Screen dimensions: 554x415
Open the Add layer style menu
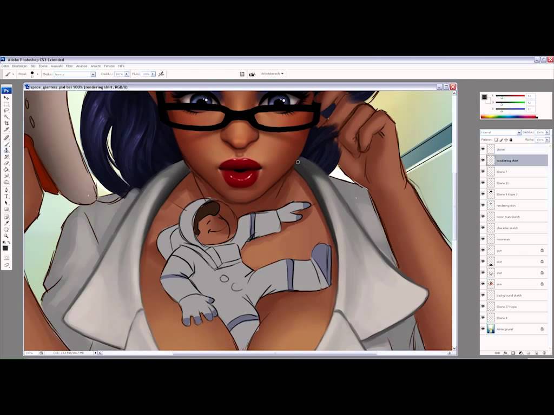coord(505,353)
